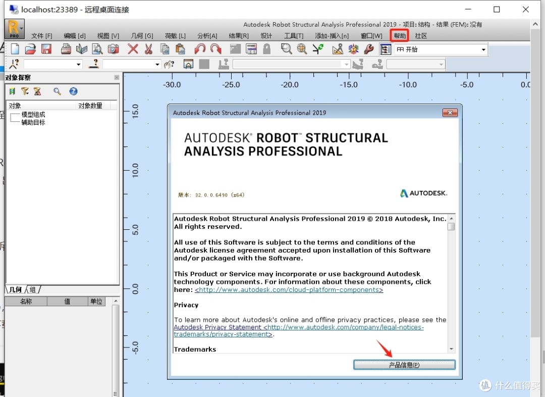Screen dimensions: 545x397
Task: Click the filter funnel icon in 对象探察
Action: pyautogui.click(x=25, y=91)
